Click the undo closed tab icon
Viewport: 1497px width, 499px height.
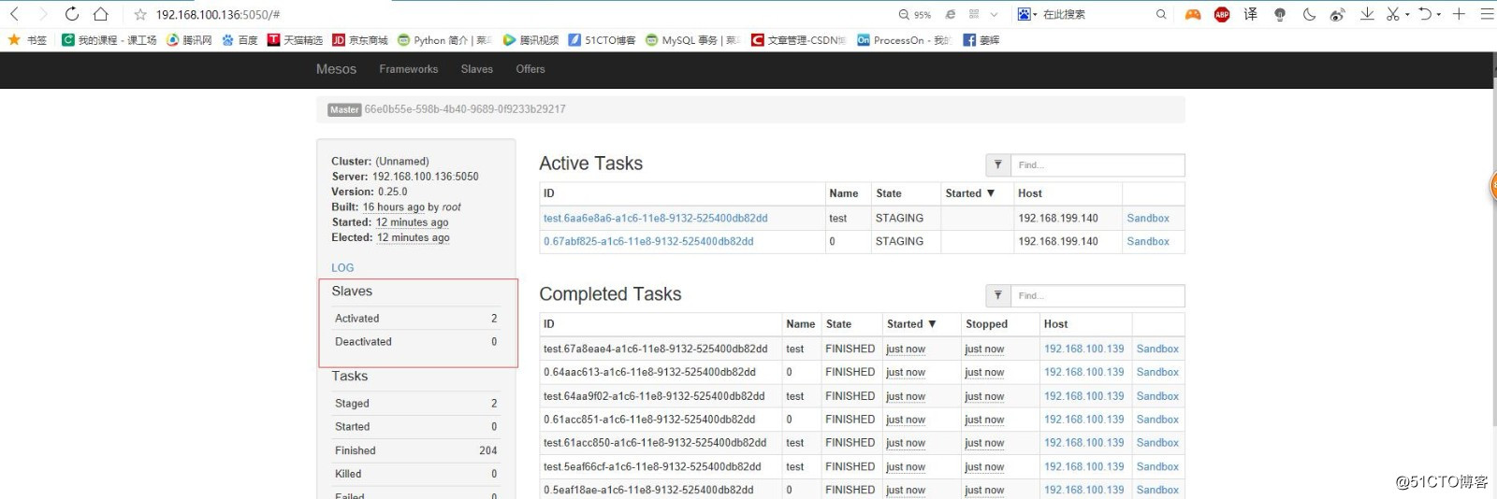point(1425,14)
